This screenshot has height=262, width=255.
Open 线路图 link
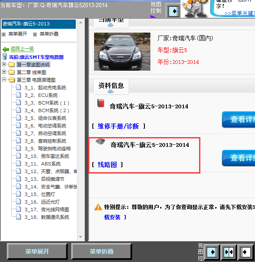tap(107, 165)
